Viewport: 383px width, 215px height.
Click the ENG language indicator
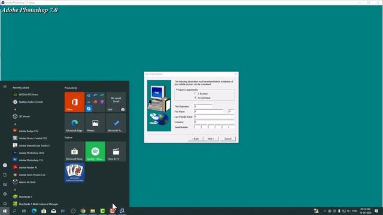[x=355, y=211]
